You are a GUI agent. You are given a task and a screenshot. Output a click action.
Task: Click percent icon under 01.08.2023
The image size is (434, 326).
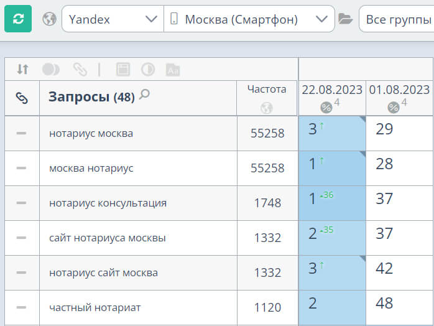[x=394, y=108]
